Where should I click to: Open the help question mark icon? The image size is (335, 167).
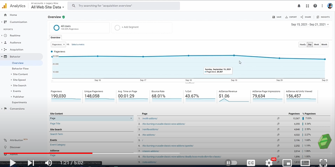point(315,6)
